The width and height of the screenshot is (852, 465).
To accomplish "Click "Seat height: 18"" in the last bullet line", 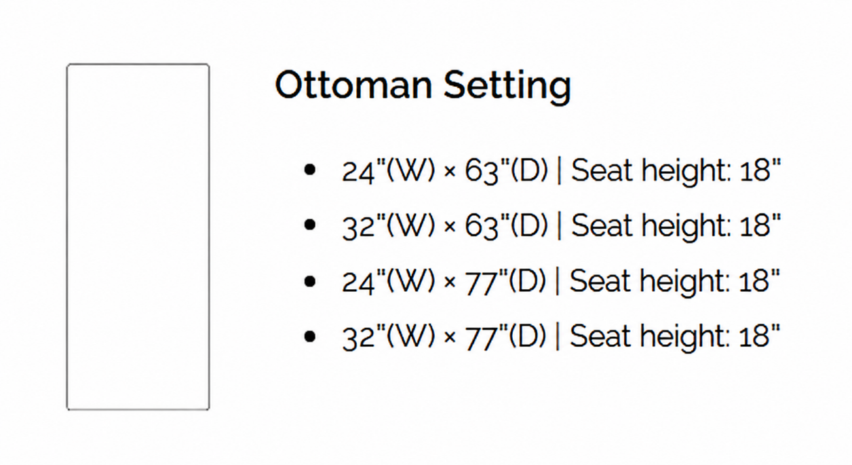I will coord(675,337).
